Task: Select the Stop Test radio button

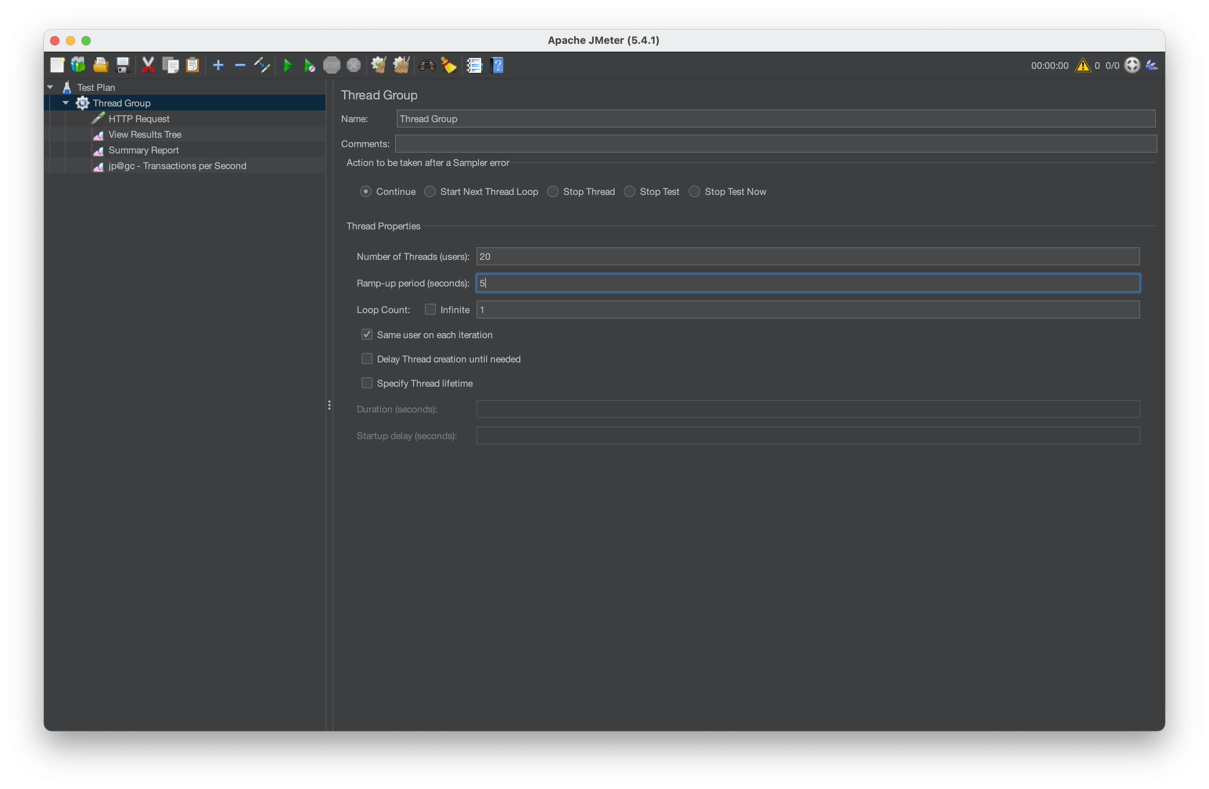Action: pos(630,191)
